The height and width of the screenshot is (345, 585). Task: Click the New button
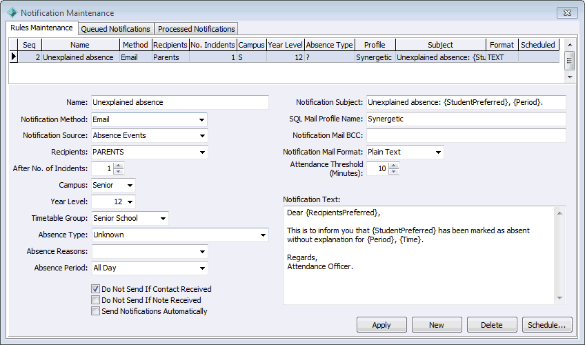coord(437,325)
